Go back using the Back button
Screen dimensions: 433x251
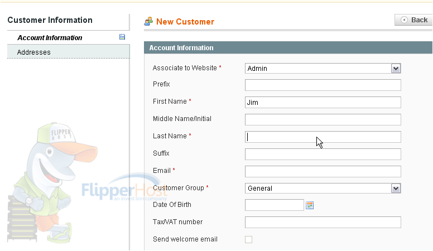click(413, 20)
